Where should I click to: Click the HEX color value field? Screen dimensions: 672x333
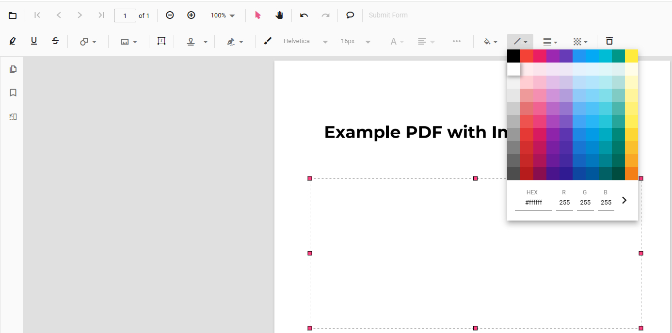coord(533,203)
